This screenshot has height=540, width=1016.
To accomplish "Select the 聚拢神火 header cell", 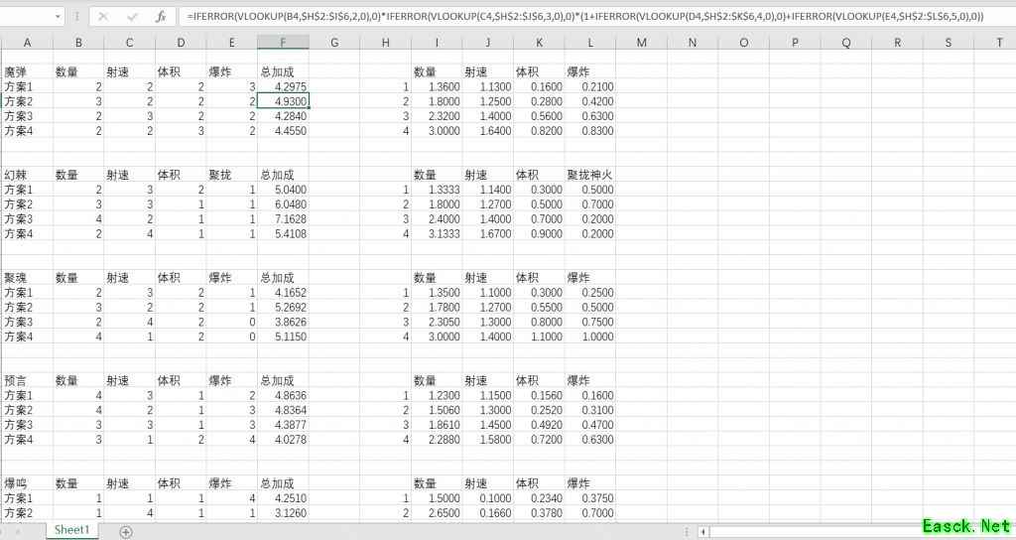I will (589, 175).
